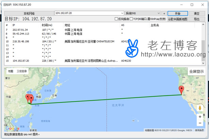209x139 pixels.
Task: Click the Google logo on the map
Action: (x=12, y=129)
